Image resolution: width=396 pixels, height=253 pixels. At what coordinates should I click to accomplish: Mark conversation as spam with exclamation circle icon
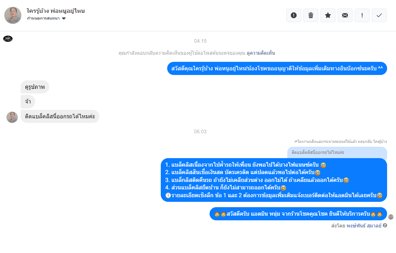293,15
